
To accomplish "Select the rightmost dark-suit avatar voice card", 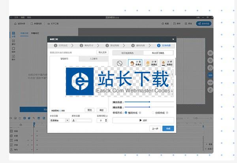I will [167, 63].
